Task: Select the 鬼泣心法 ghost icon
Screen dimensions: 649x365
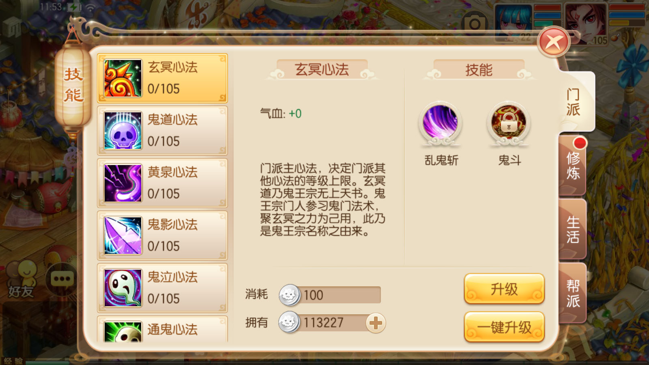Action: point(123,288)
